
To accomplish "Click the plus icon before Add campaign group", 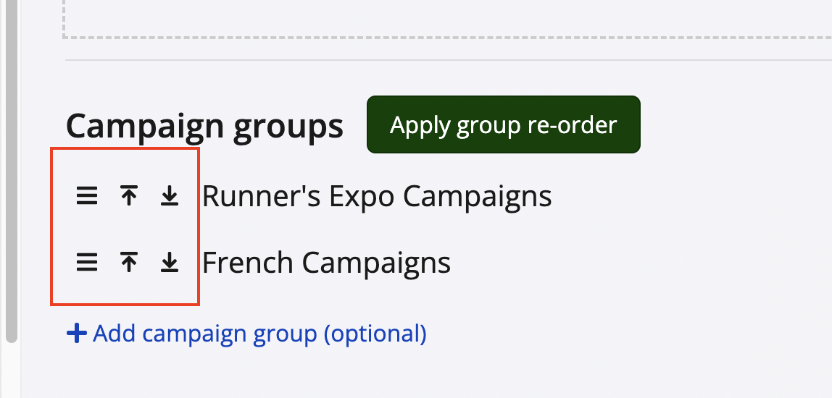I will [x=76, y=334].
